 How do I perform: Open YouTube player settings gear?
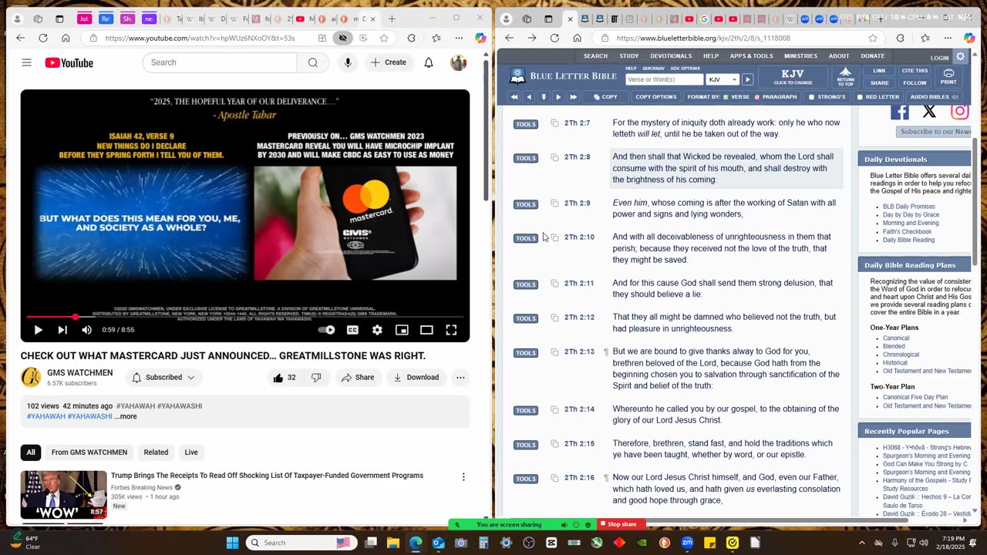(377, 330)
